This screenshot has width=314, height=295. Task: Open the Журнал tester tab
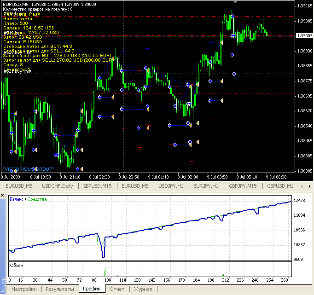tap(143, 289)
